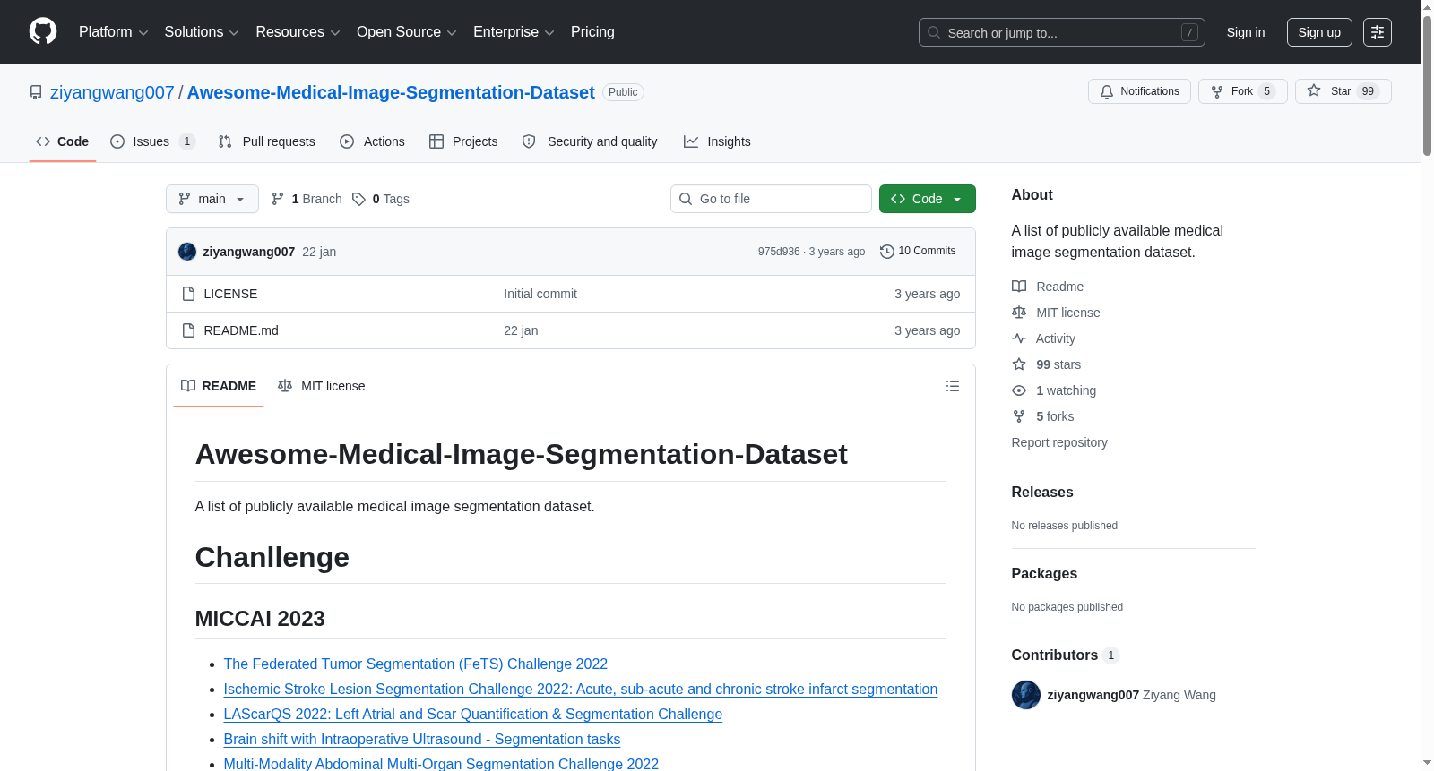Open the green Code dropdown
The height and width of the screenshot is (771, 1434).
[927, 199]
